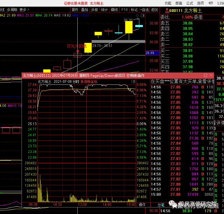Viewport: 224px width, 214px height.
Task: Click the 统计 toolbar button
Action: [x=104, y=10]
